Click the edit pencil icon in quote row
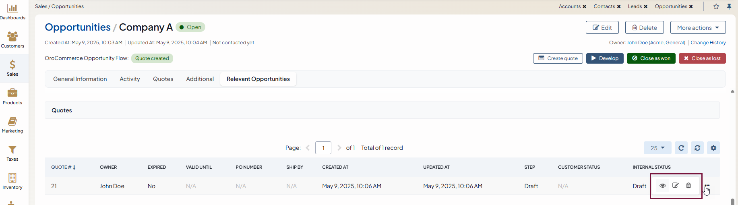This screenshot has height=205, width=738. (x=676, y=186)
